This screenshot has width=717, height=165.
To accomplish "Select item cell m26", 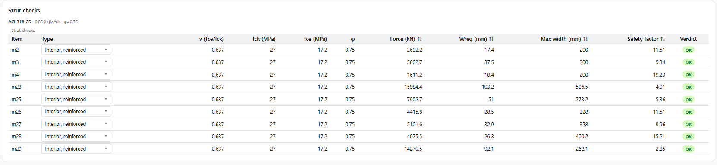I will (16, 112).
